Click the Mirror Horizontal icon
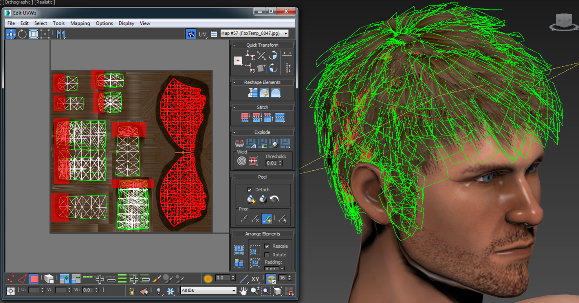Viewport: 579px width, 303px height. click(61, 34)
